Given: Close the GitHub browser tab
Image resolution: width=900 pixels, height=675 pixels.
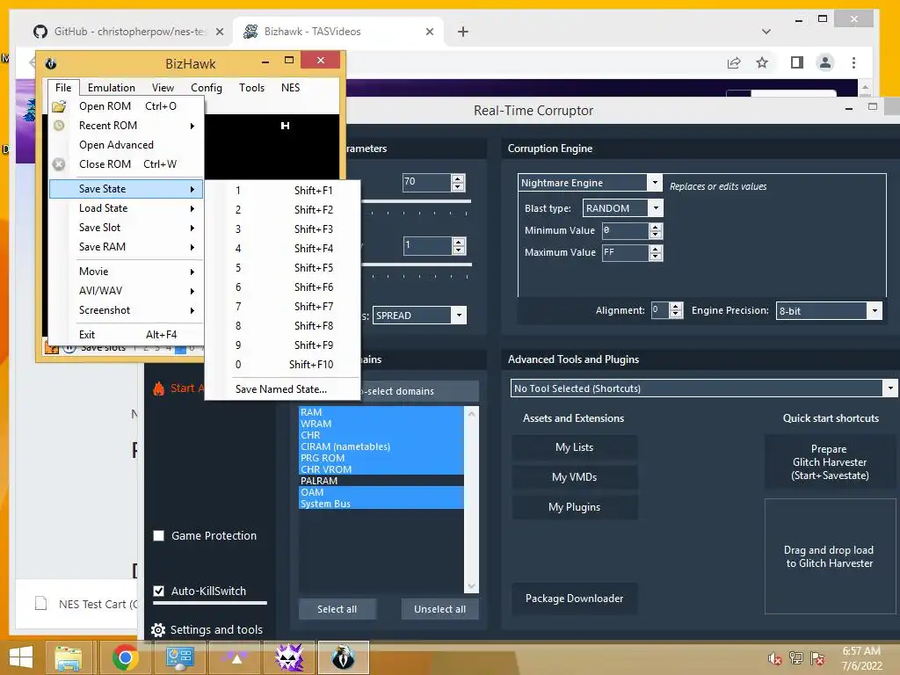Looking at the screenshot, I should [x=220, y=32].
